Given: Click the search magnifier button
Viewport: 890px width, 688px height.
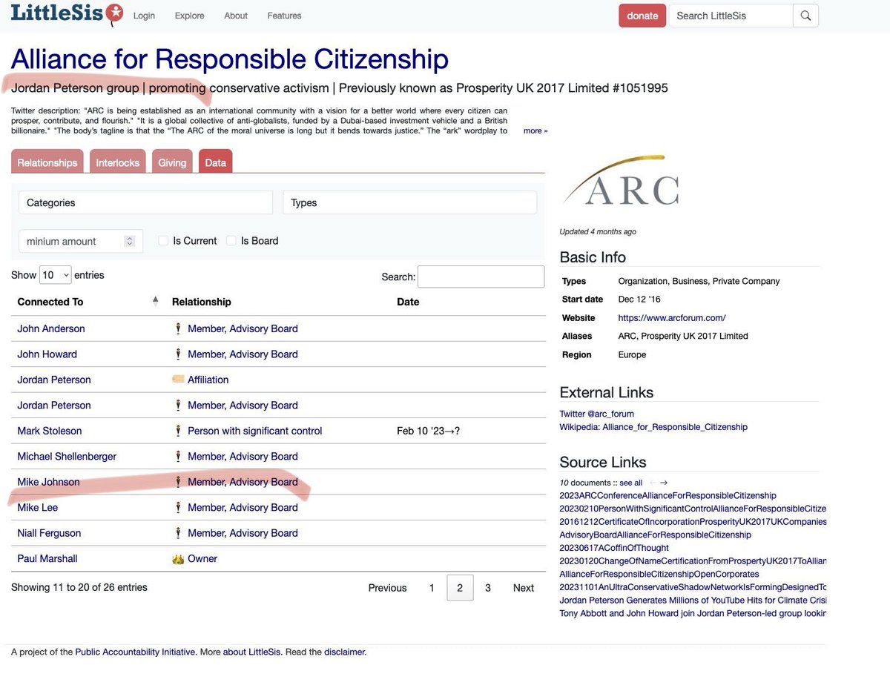Looking at the screenshot, I should (x=805, y=16).
